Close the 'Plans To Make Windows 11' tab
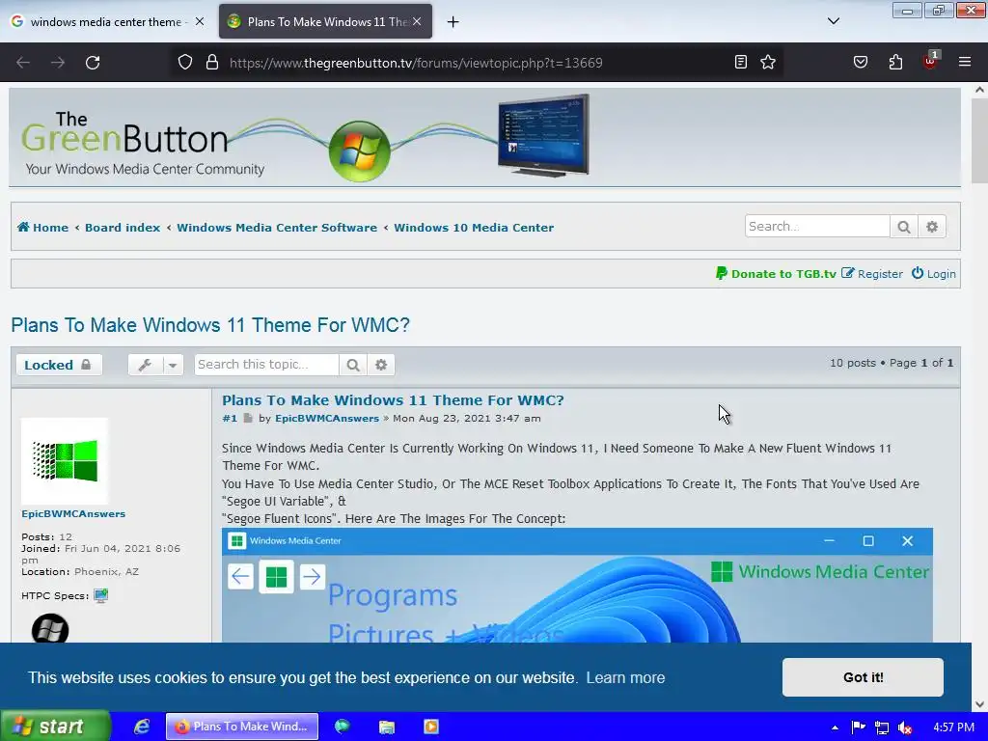 pyautogui.click(x=417, y=21)
